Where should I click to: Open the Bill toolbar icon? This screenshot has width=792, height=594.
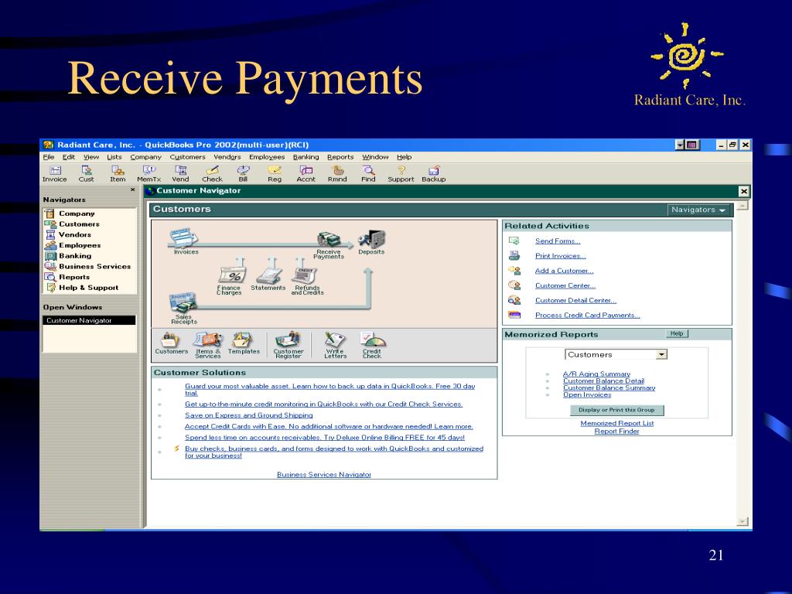click(243, 174)
